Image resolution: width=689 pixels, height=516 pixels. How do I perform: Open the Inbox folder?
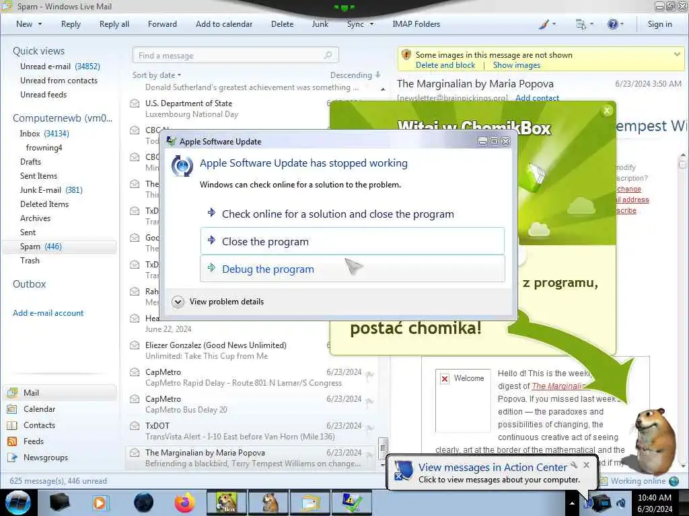click(x=44, y=134)
